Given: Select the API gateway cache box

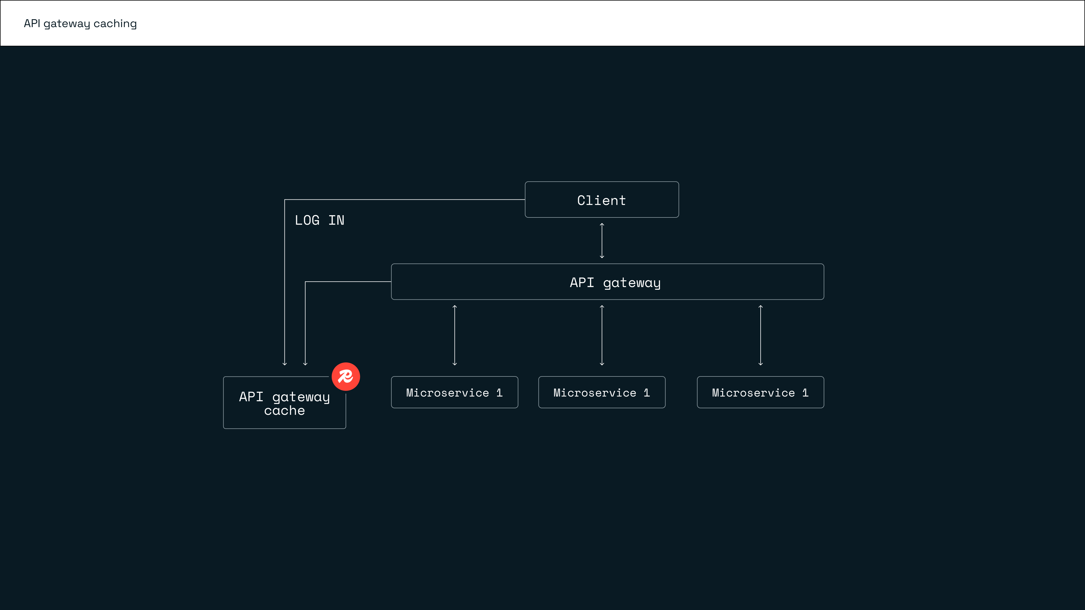Looking at the screenshot, I should click(x=284, y=403).
